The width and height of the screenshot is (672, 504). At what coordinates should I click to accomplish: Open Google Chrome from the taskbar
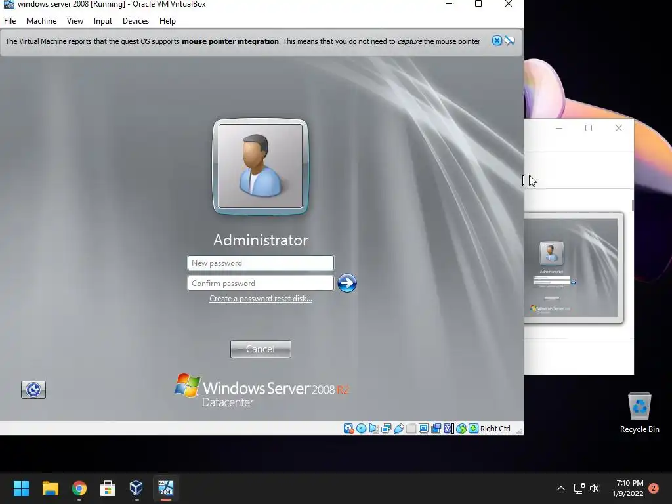point(79,488)
